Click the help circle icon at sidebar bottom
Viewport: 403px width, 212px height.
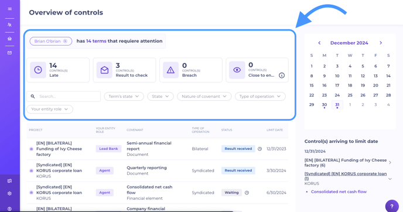10,208
